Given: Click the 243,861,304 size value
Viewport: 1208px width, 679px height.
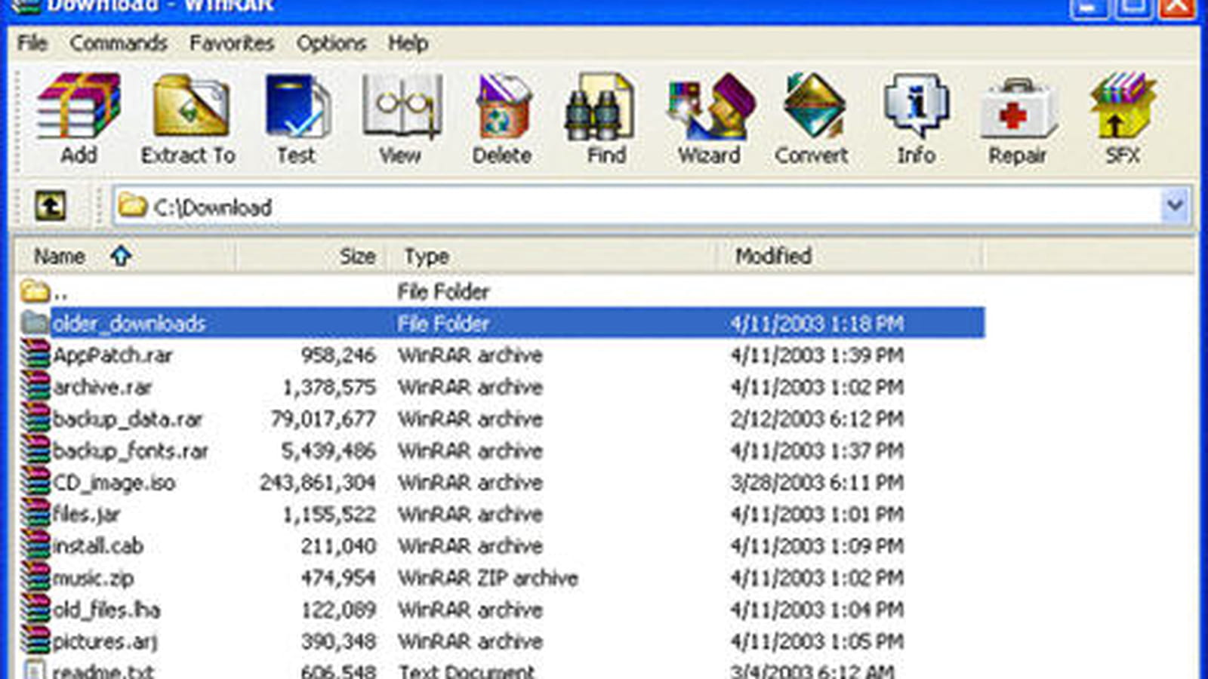Looking at the screenshot, I should (318, 482).
